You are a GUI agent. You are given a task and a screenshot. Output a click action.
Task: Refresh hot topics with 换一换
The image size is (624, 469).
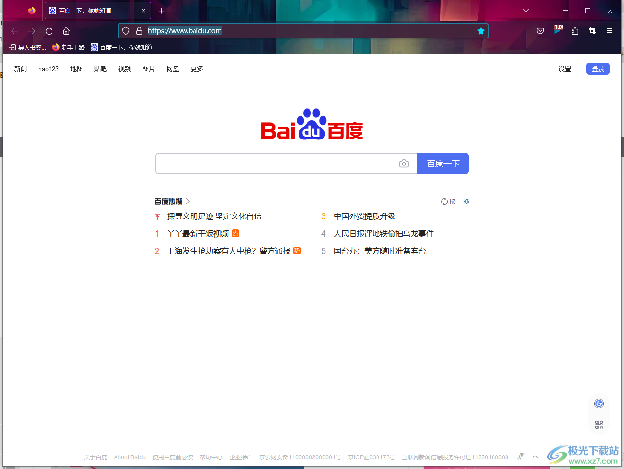click(x=455, y=202)
